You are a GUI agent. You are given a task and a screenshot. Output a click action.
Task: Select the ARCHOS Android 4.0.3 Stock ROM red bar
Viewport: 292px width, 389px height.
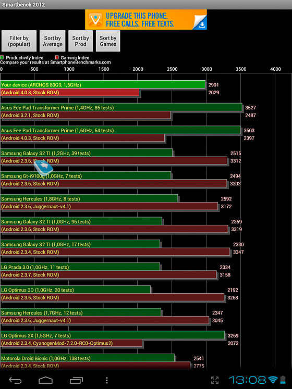click(69, 93)
